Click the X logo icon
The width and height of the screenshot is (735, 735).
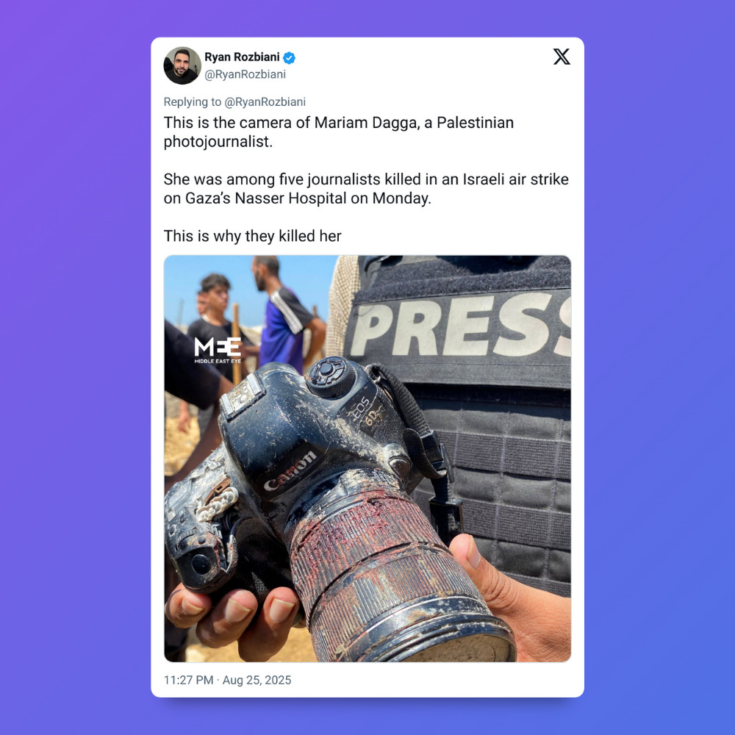tap(562, 57)
